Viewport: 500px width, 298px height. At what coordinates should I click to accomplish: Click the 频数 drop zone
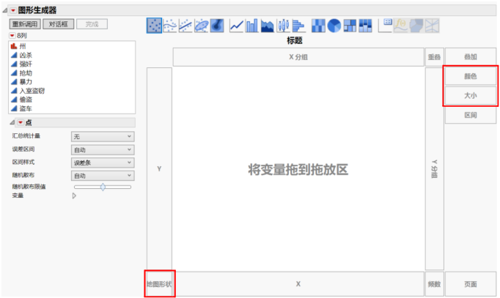(x=434, y=283)
